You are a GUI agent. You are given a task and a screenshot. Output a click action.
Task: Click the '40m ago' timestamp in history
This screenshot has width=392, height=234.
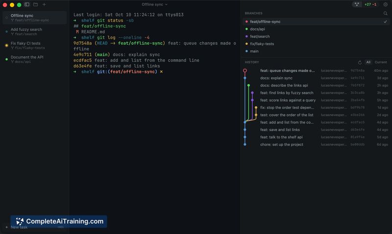(x=381, y=70)
